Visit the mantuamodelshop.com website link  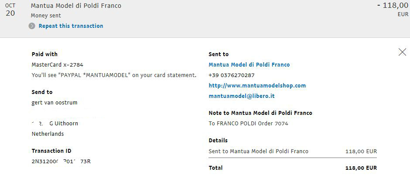257,86
